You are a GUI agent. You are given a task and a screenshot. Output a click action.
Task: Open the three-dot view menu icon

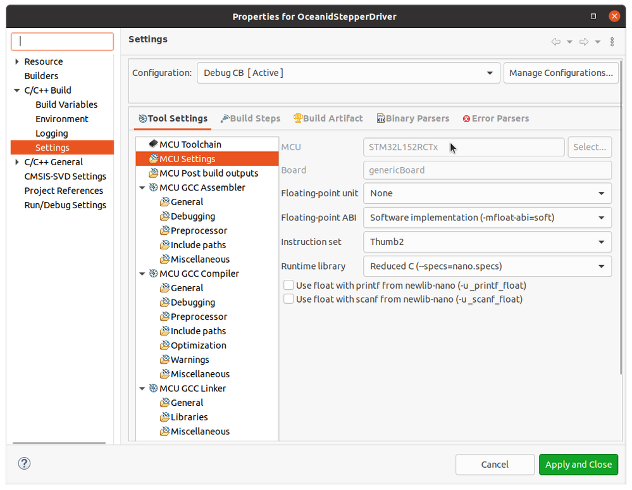[x=612, y=42]
